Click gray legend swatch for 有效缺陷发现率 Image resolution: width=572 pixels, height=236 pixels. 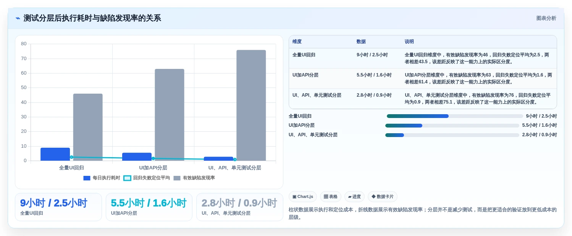tap(177, 178)
